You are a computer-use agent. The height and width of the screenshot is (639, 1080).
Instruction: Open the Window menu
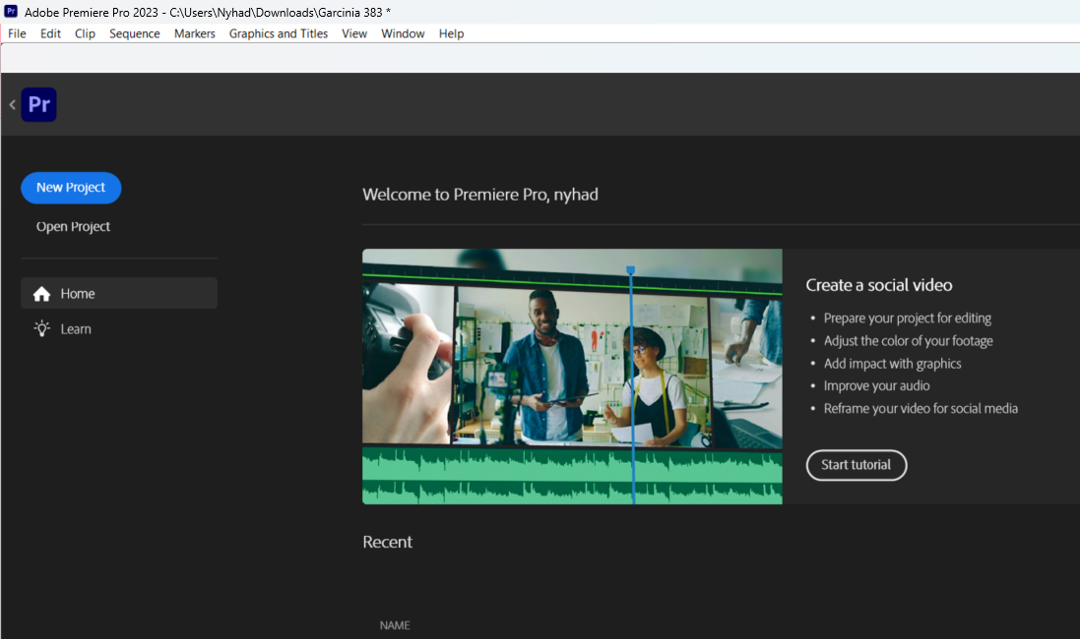403,33
